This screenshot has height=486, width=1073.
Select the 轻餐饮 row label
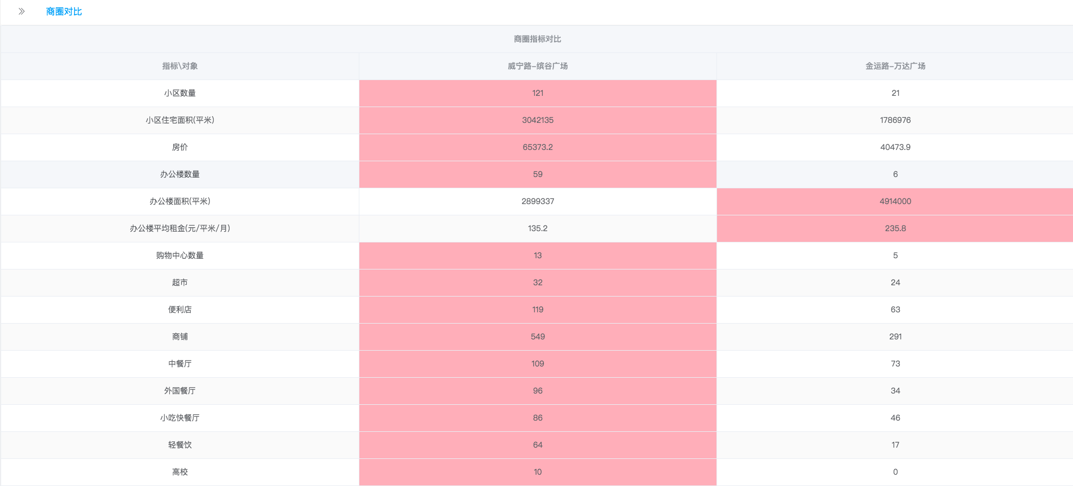180,445
